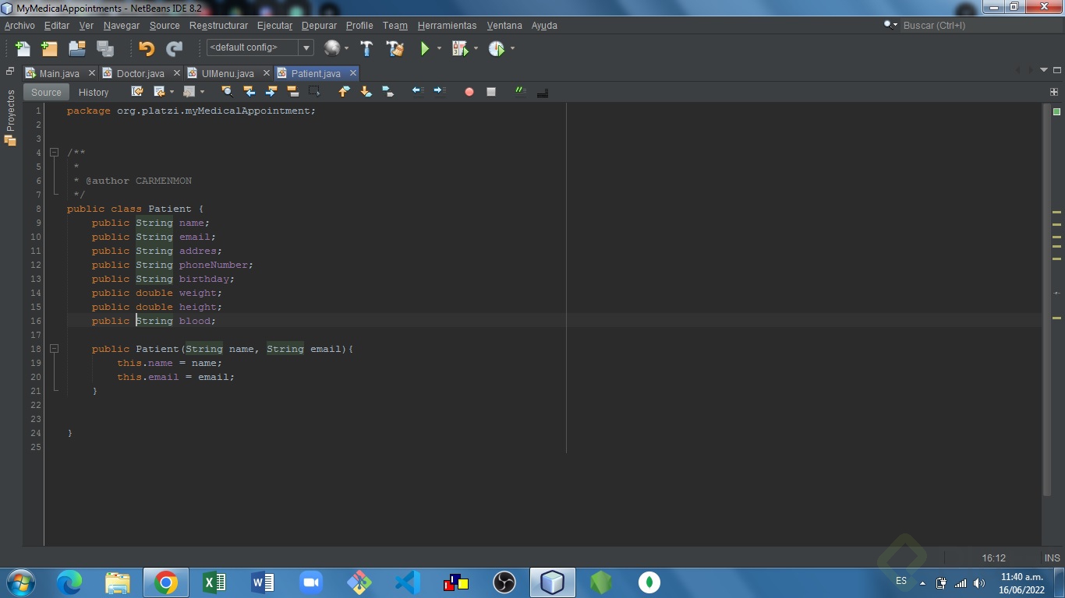Open the dropdown next to the Forward editor icon
Image resolution: width=1065 pixels, height=598 pixels.
202,92
